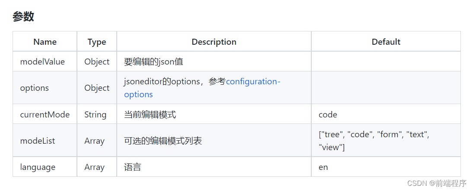Click the 可选的编辑模式列表 description text
Screen dimensions: 473x191
pos(163,141)
